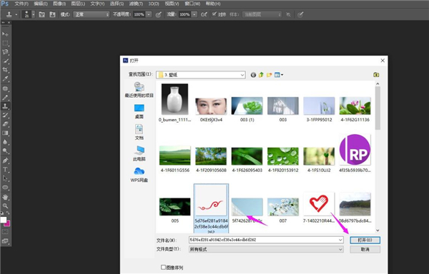This screenshot has height=274, width=429.
Task: Select the Hand tool
Action: pos(5,197)
